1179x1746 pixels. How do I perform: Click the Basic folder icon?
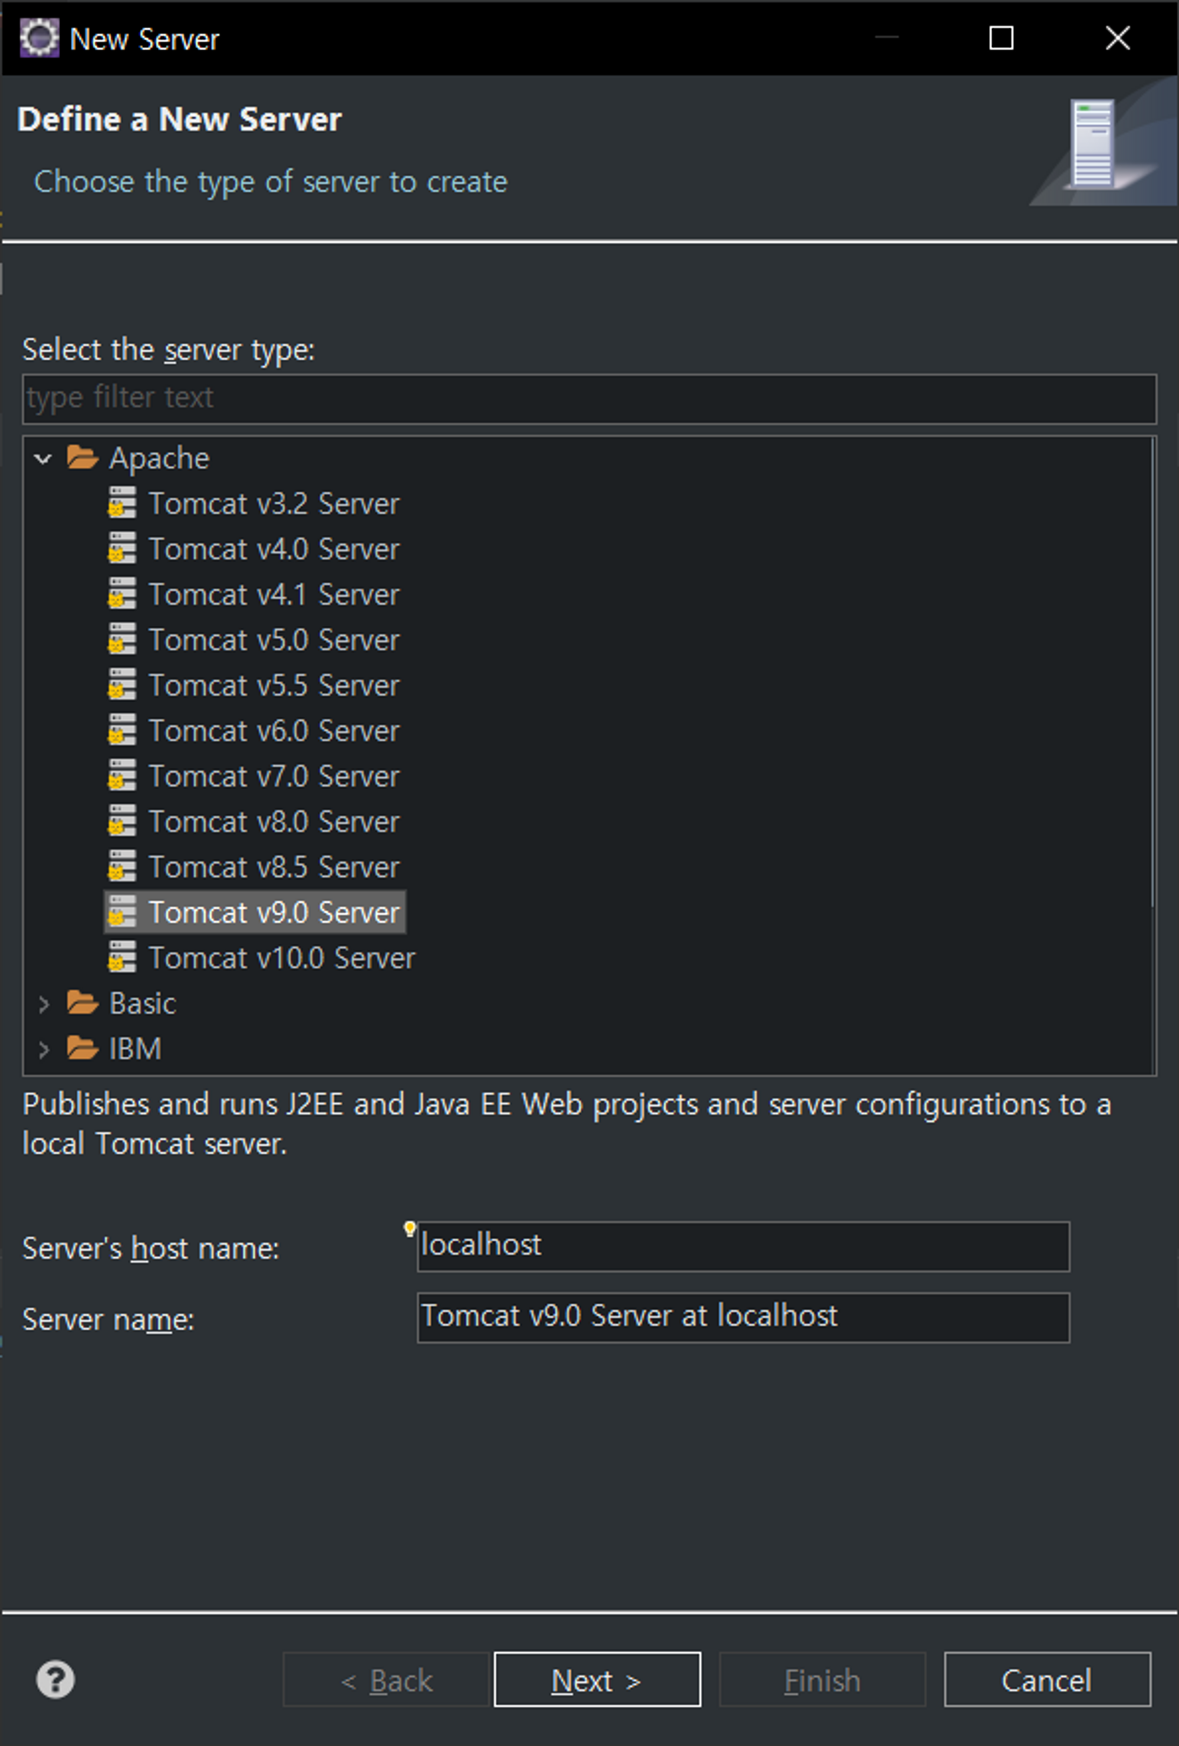[x=83, y=1002]
